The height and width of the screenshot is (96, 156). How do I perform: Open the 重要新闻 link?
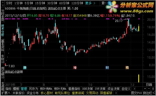(x=78, y=93)
